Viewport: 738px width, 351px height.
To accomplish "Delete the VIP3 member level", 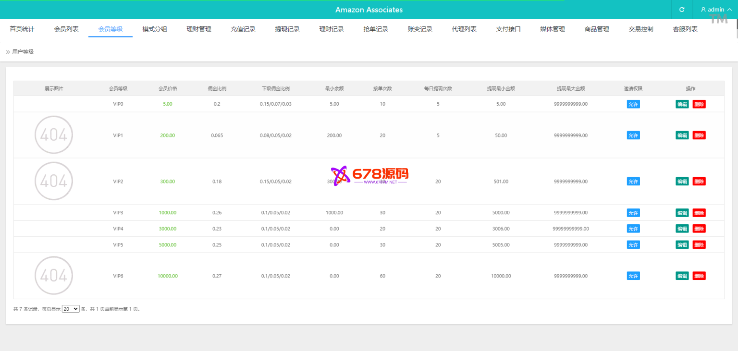I will (x=699, y=213).
